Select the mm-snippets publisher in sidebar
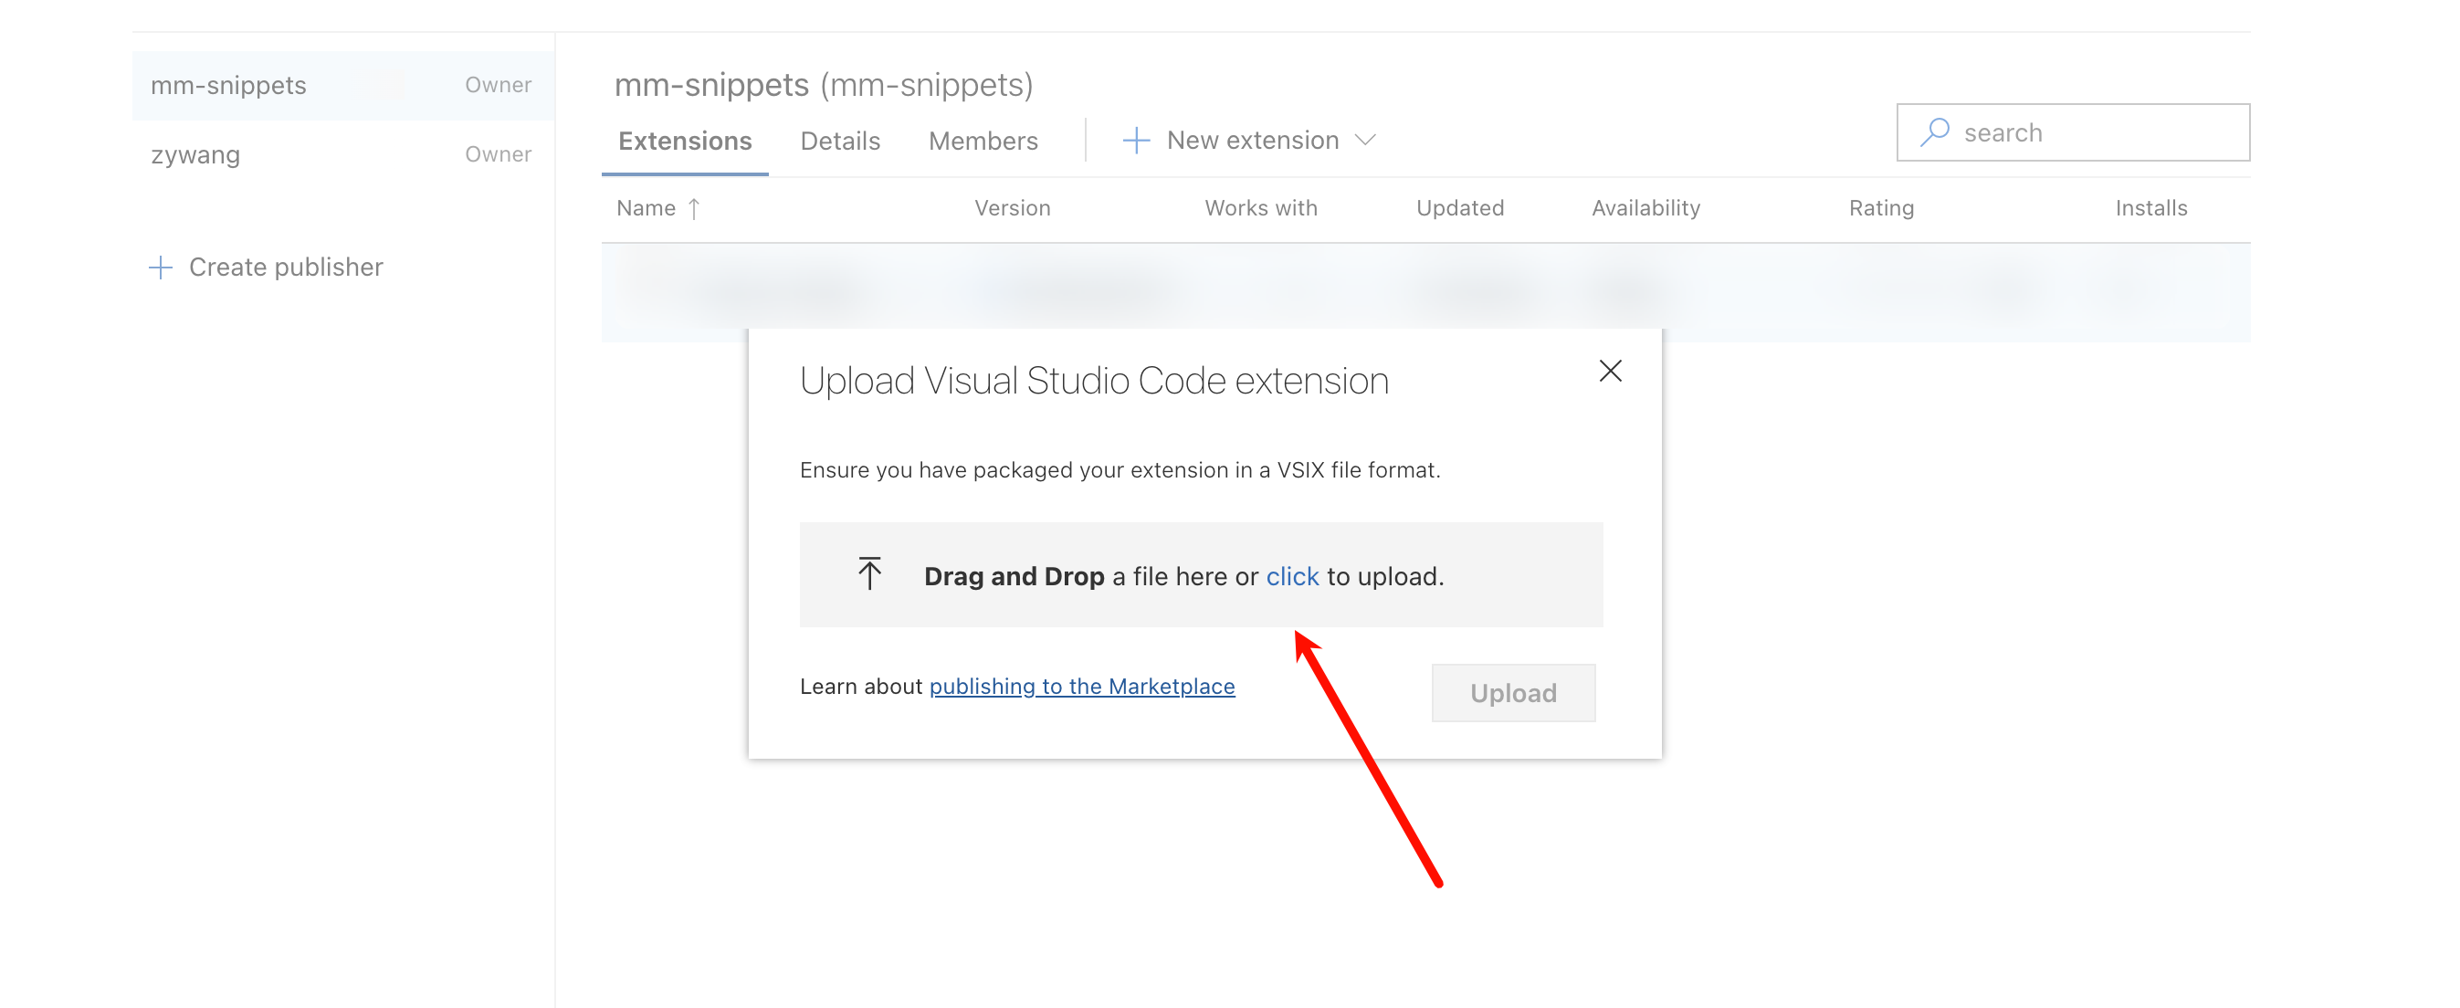The image size is (2460, 1008). coord(342,86)
